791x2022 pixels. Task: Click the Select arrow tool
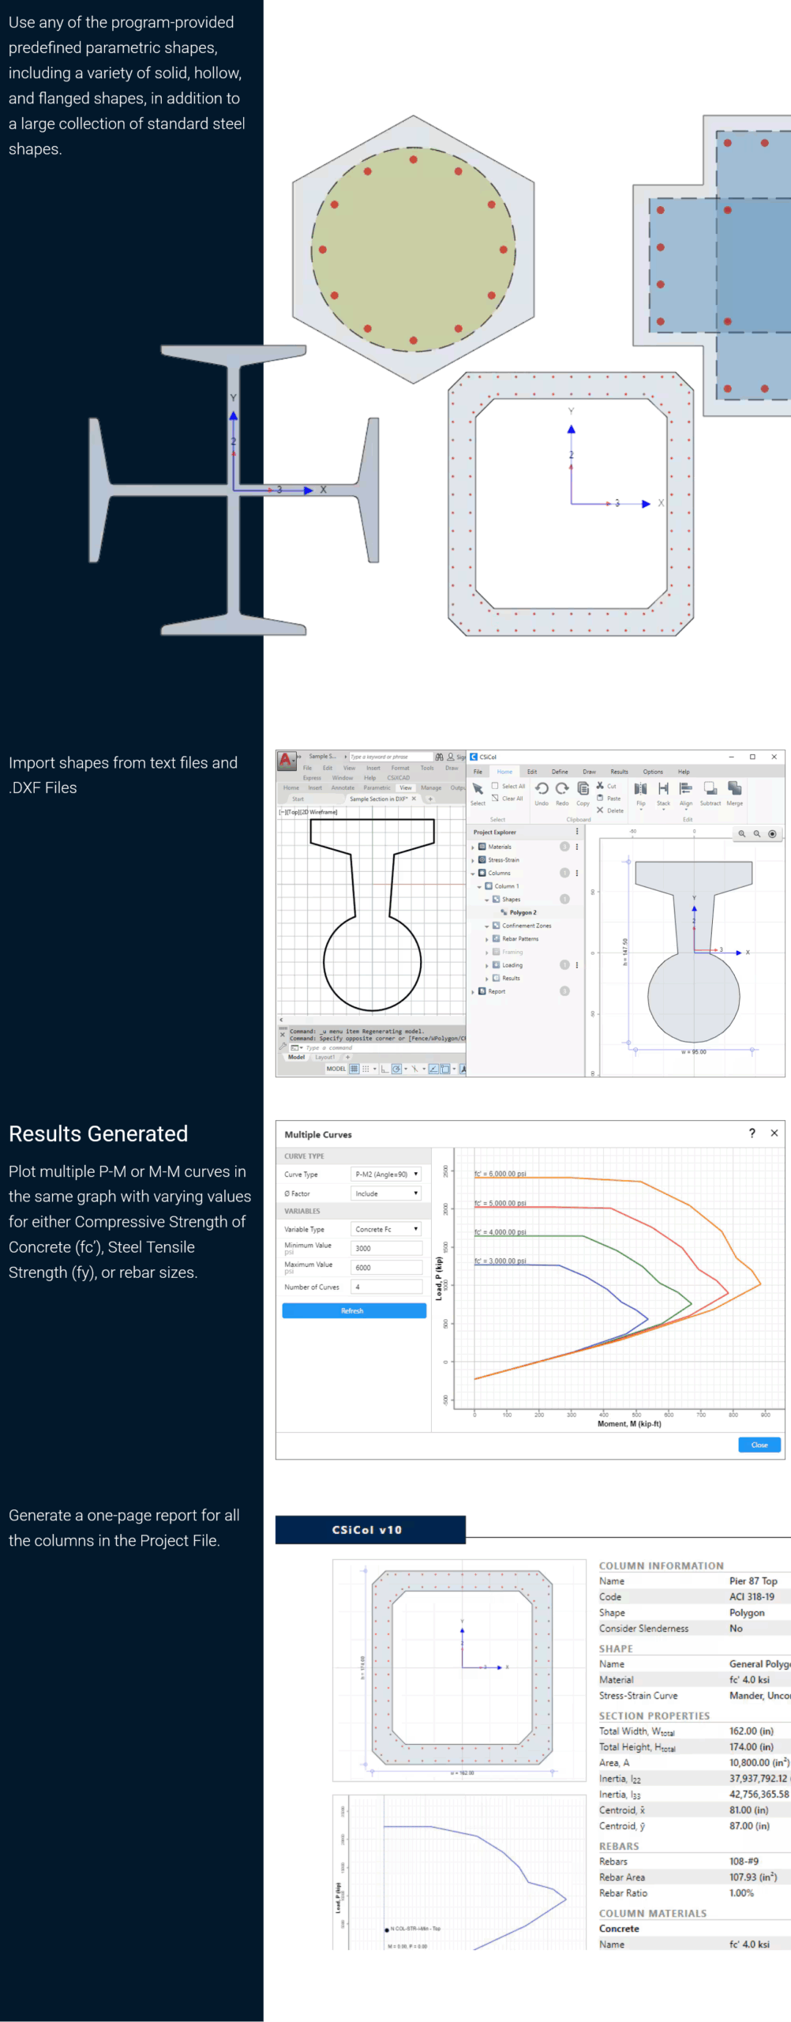(478, 789)
